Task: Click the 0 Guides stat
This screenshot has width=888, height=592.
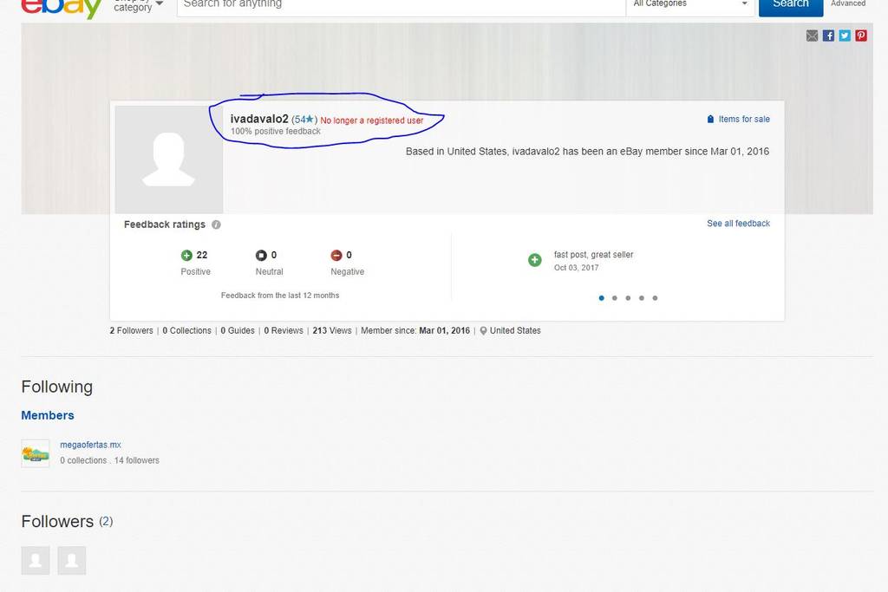Action: (x=238, y=330)
